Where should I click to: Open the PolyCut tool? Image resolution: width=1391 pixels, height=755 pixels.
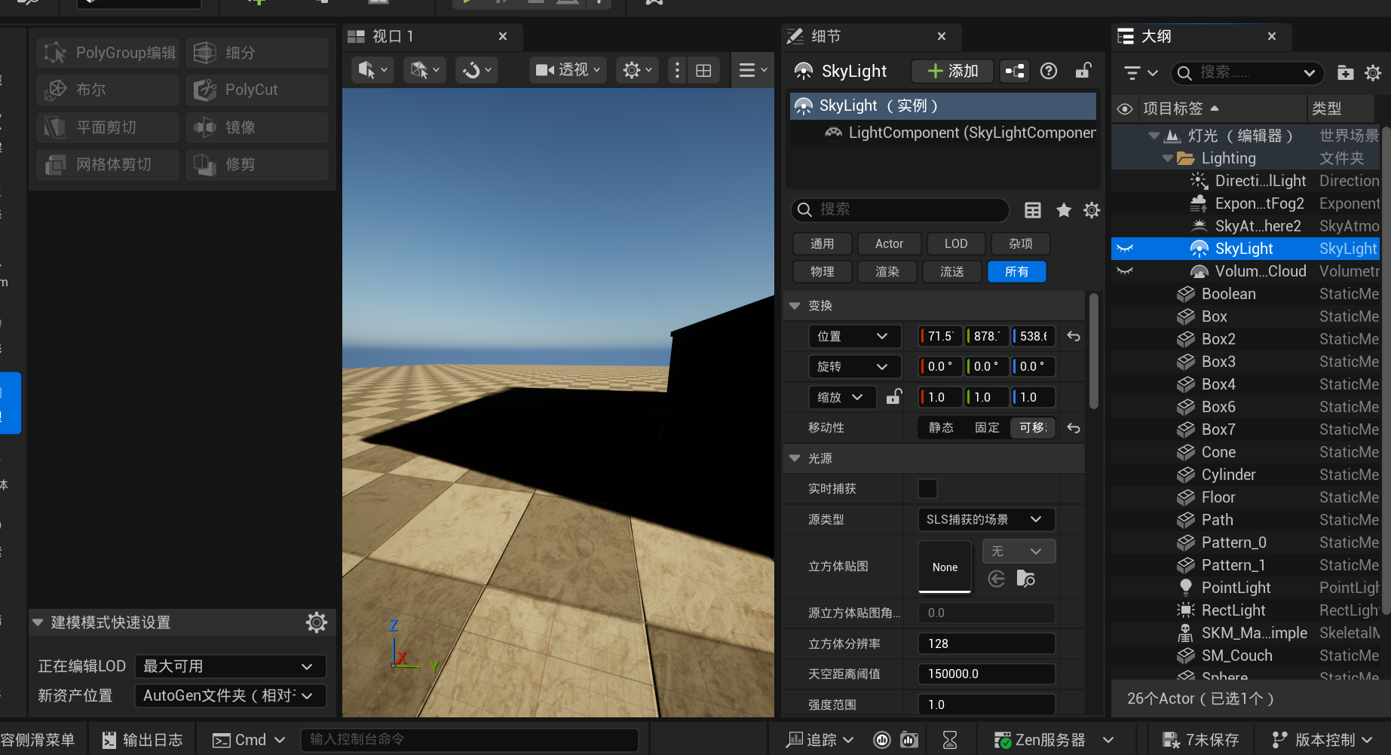point(256,90)
